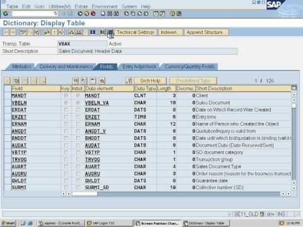Click the Key checkbox in the AUDAT row
Screen dimensions: 303x227
tap(66, 145)
